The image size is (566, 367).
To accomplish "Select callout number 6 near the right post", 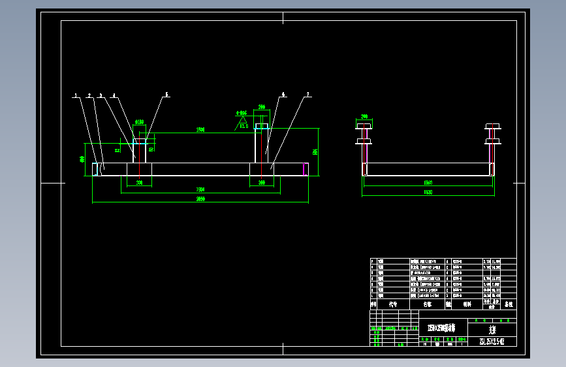I will click(x=283, y=95).
